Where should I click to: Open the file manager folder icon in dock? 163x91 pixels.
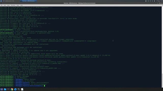pos(5,89)
